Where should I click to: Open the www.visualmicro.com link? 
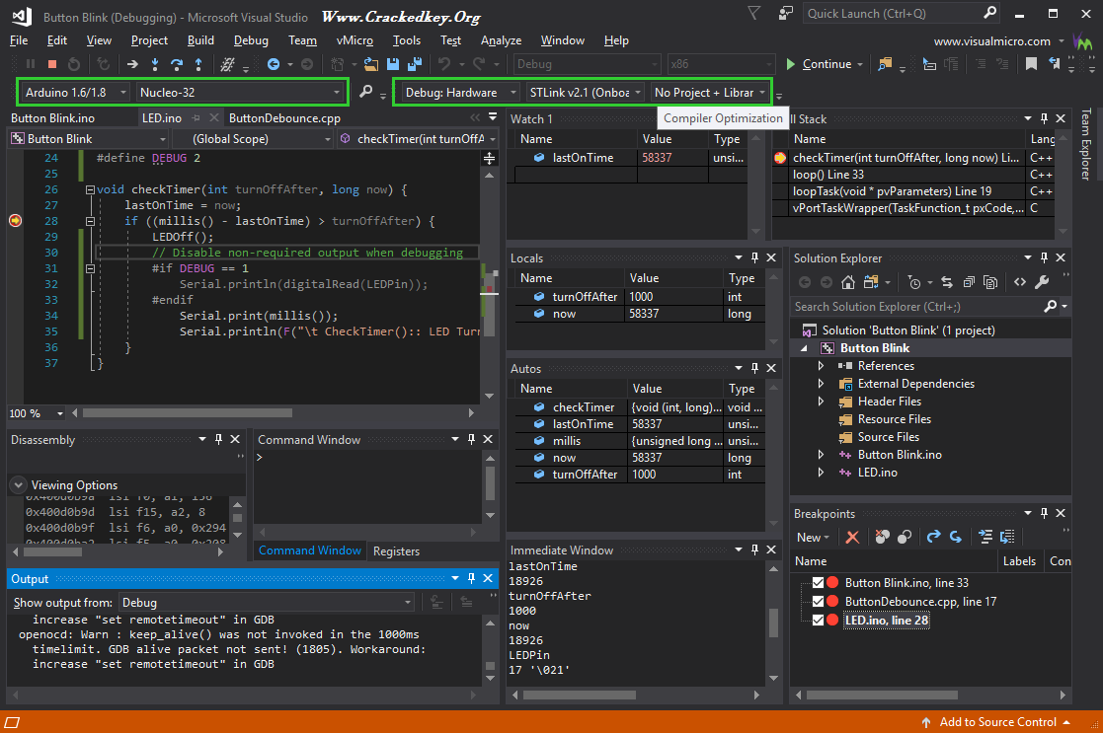point(991,40)
